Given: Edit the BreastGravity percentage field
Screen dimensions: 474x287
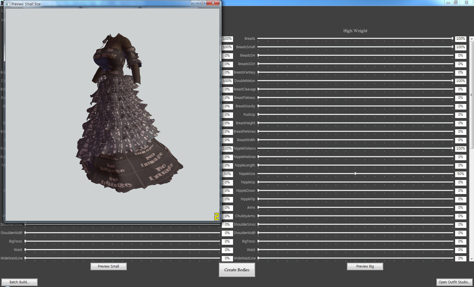Looking at the screenshot, I should [227, 106].
